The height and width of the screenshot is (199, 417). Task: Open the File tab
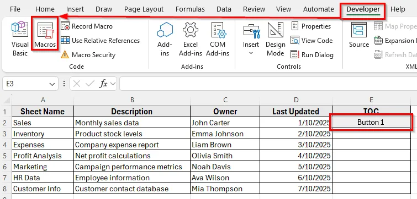[15, 9]
